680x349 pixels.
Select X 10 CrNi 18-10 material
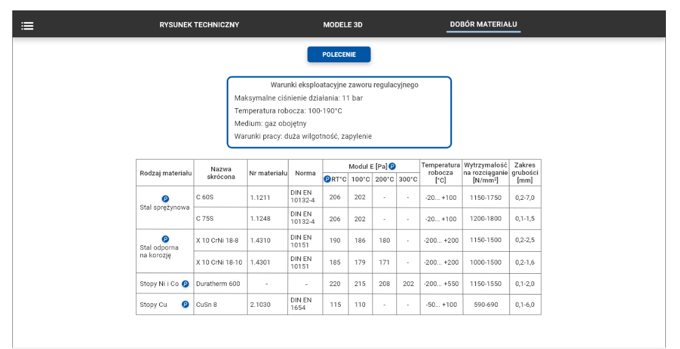[x=219, y=262]
